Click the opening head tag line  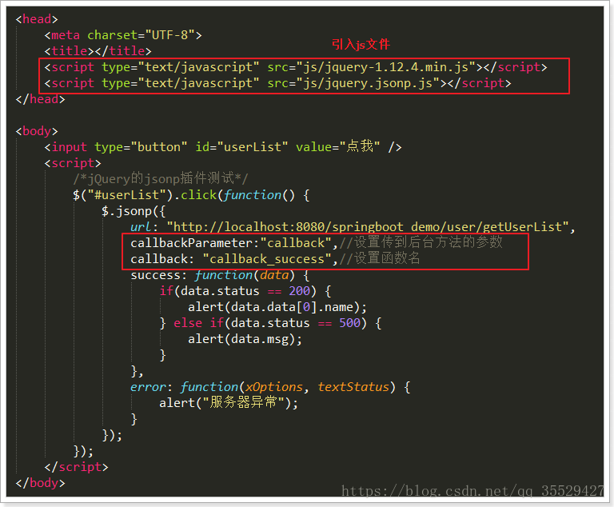37,19
